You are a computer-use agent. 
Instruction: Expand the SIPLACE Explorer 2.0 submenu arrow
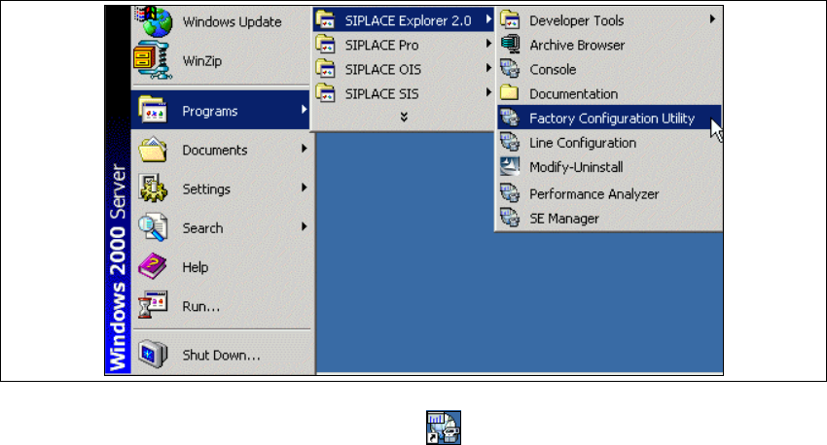(x=488, y=19)
